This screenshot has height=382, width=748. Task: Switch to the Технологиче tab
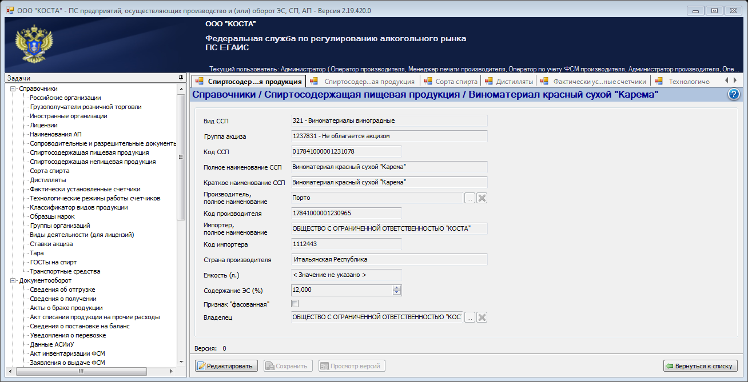click(x=683, y=82)
